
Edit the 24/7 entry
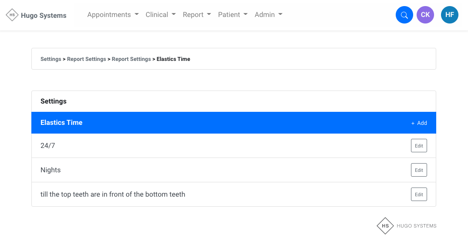[419, 146]
